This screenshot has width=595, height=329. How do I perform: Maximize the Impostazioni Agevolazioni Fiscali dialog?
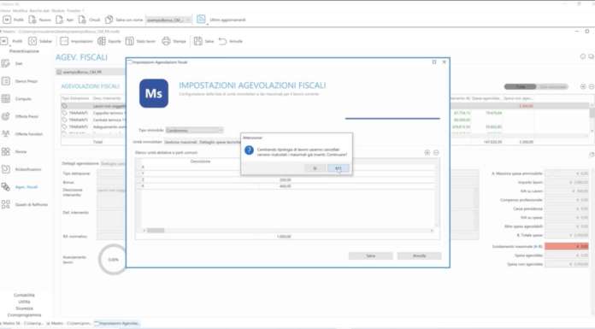coord(434,62)
